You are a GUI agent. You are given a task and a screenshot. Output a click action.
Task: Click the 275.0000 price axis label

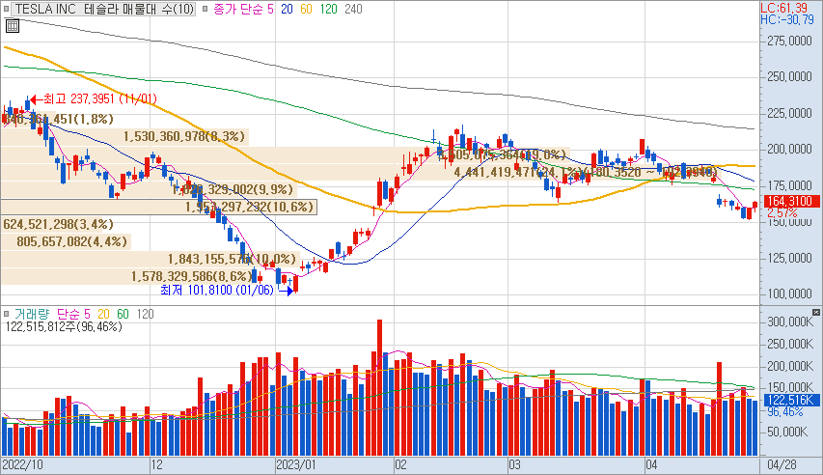tap(789, 41)
